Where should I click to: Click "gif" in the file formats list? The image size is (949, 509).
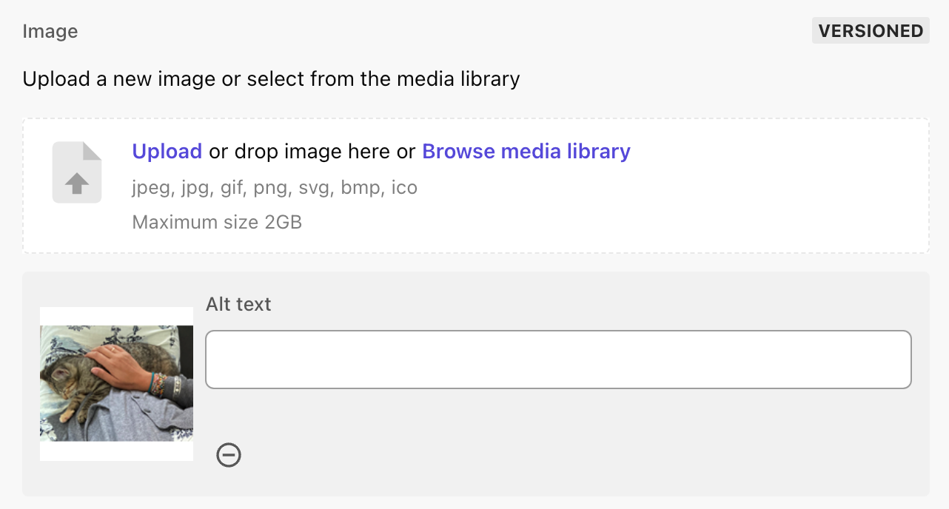(232, 188)
